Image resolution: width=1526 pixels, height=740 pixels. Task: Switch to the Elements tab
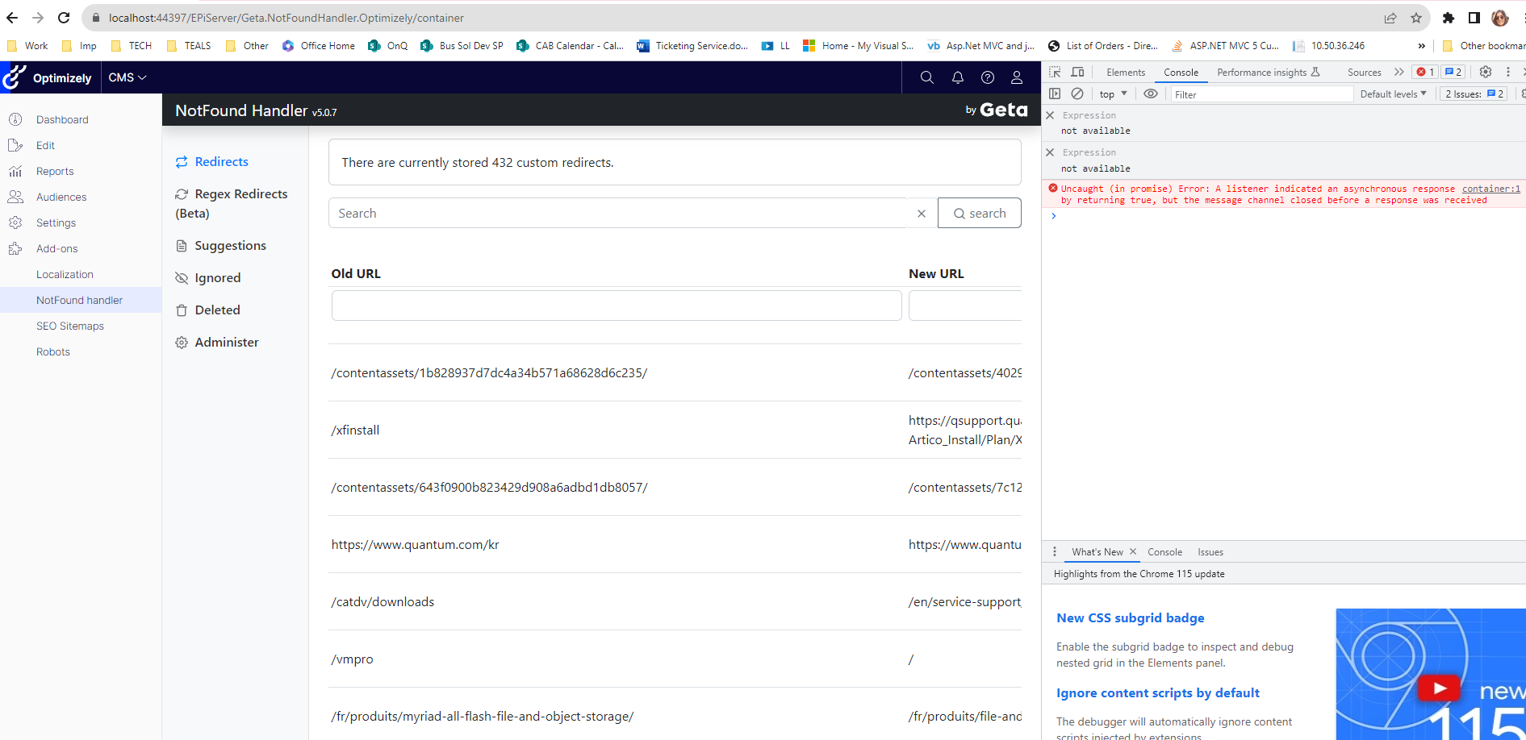click(1125, 73)
